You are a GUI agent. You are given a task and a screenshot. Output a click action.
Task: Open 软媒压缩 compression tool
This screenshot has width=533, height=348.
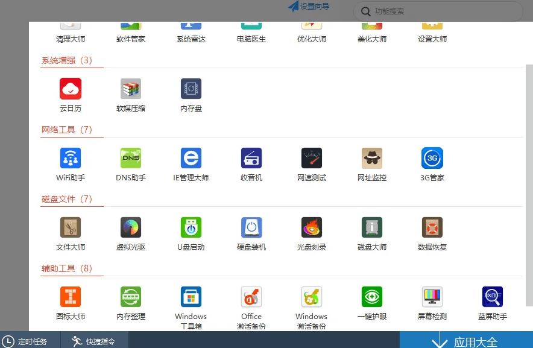tap(130, 95)
